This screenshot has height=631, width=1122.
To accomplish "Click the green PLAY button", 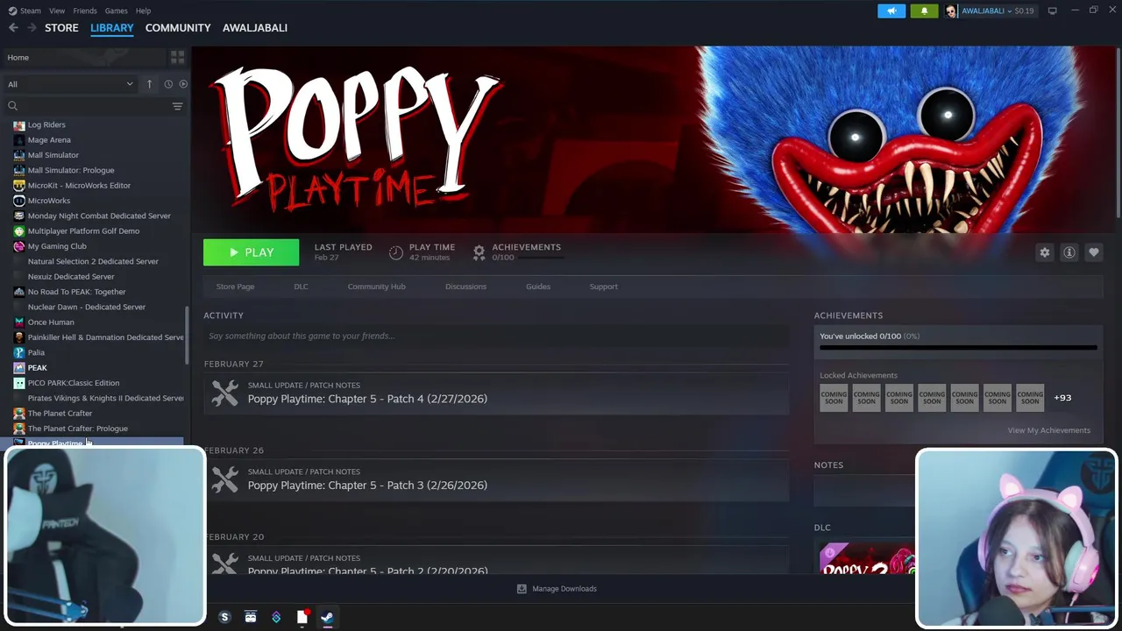I will click(x=251, y=252).
